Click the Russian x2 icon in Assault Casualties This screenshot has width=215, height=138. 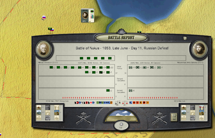pyautogui.click(x=108, y=91)
